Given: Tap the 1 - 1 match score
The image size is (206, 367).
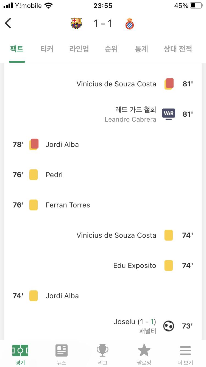Looking at the screenshot, I should 103,24.
